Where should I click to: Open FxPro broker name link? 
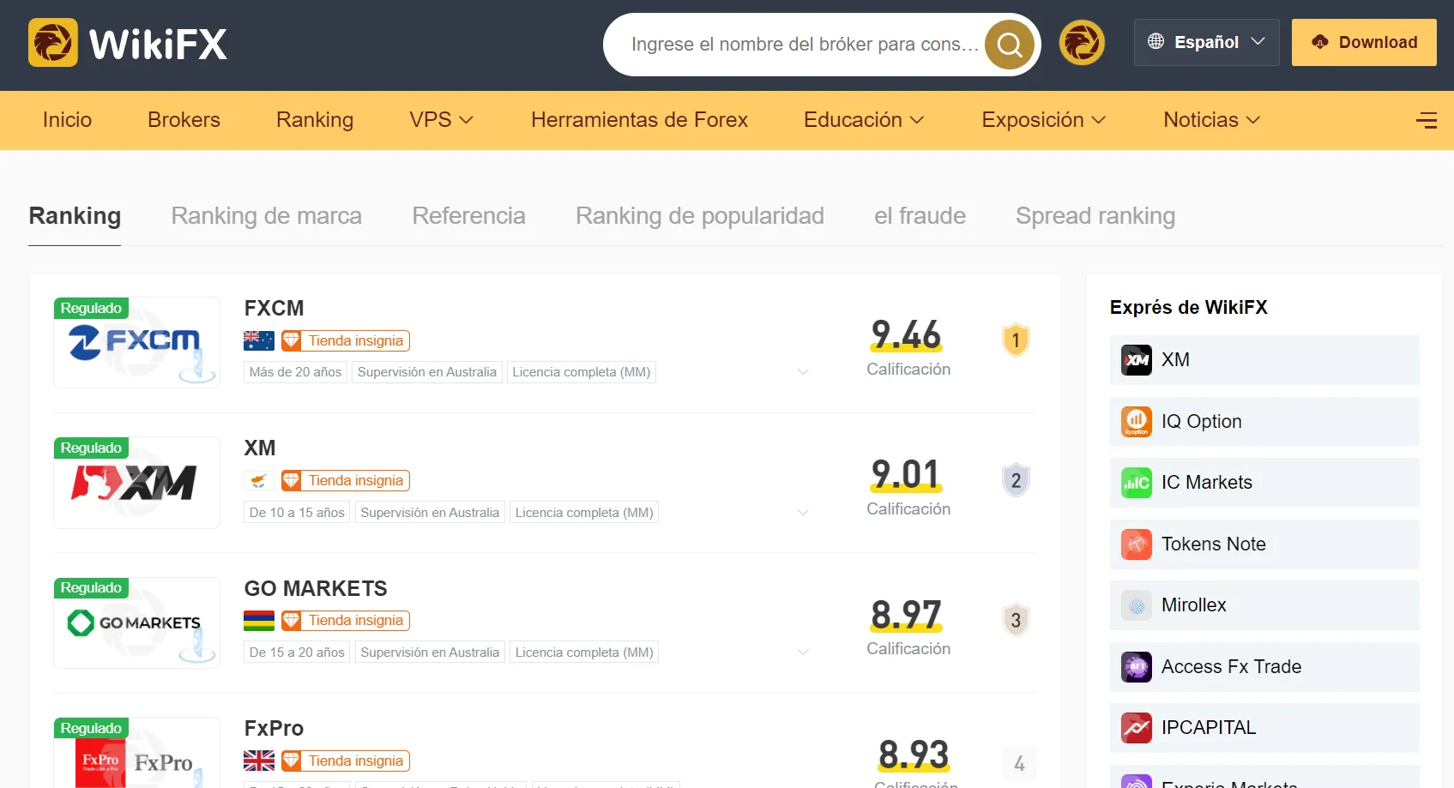click(274, 728)
